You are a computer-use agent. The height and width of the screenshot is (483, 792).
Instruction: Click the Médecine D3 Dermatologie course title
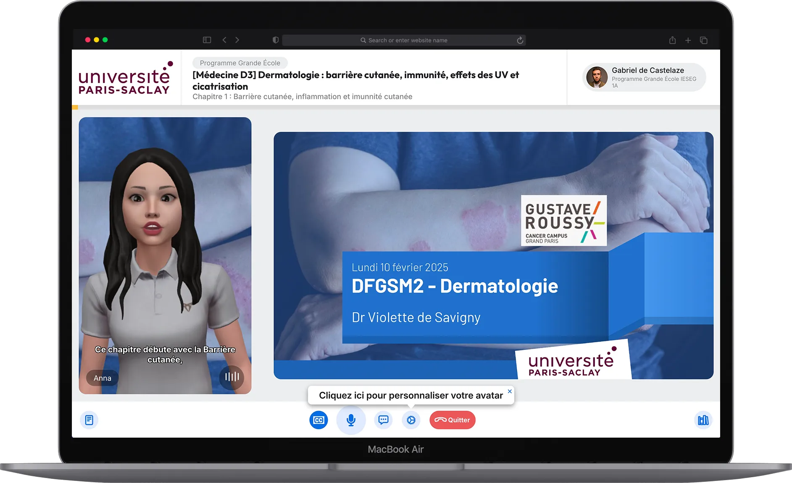[355, 81]
